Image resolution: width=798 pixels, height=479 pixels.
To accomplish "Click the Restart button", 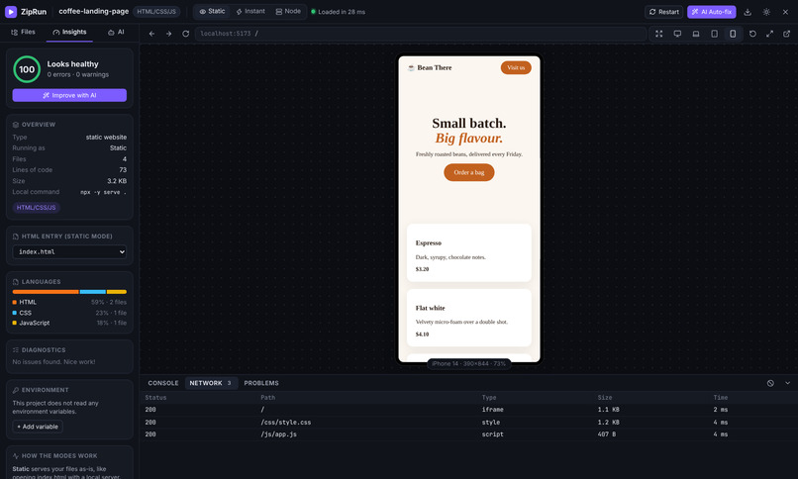I will pyautogui.click(x=663, y=12).
